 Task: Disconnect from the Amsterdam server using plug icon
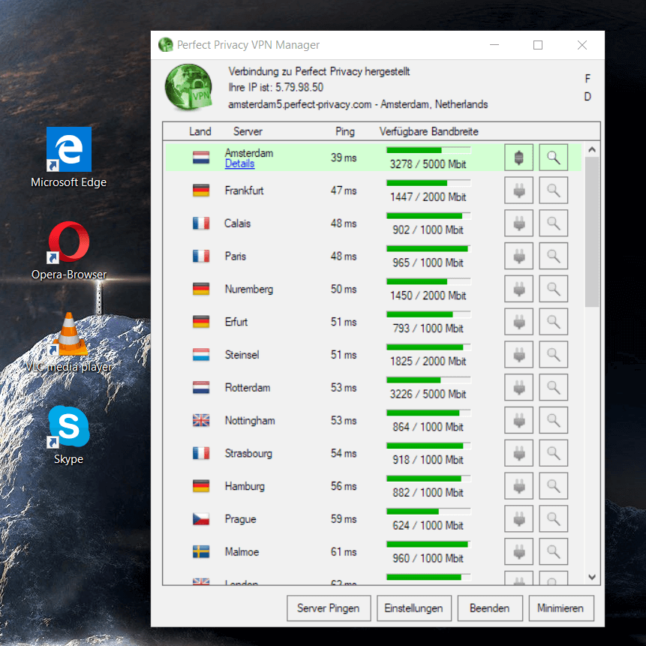pyautogui.click(x=518, y=158)
